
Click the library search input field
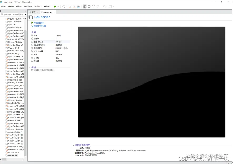13,15
